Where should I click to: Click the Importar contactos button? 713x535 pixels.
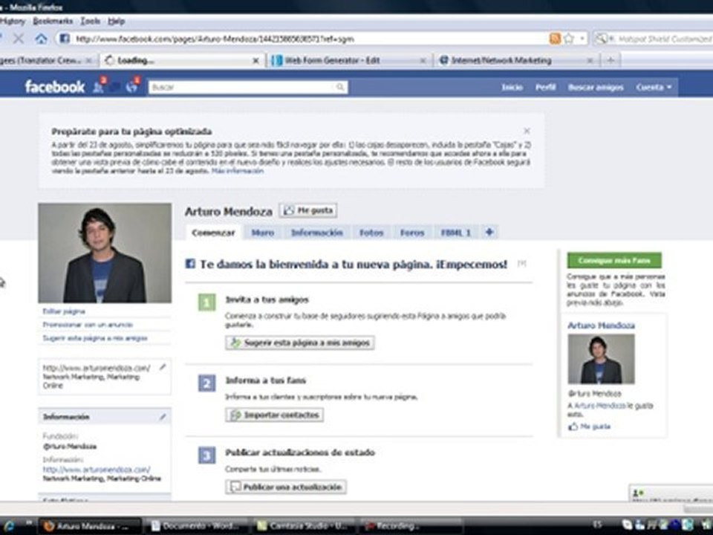coord(274,415)
